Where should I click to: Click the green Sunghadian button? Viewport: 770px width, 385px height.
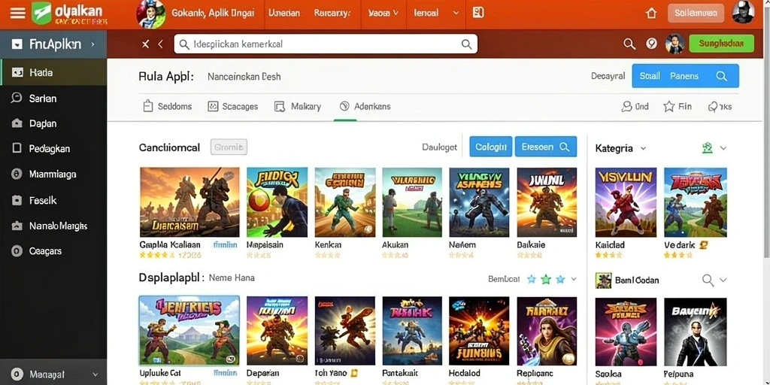[x=721, y=44]
